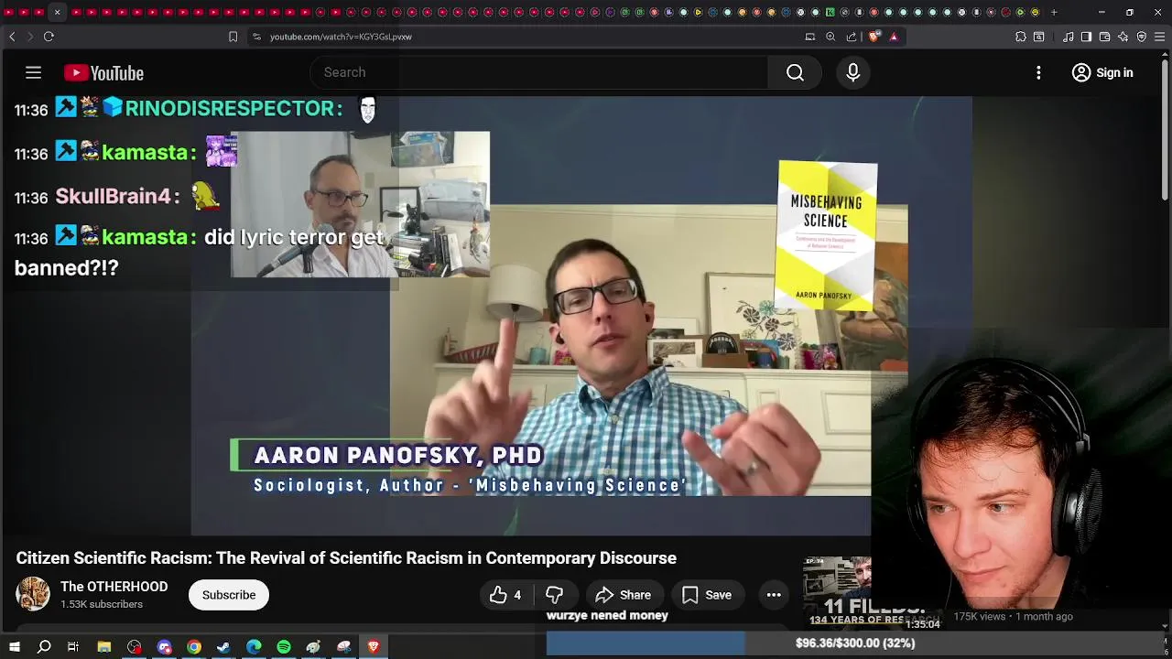This screenshot has height=659, width=1172.
Task: Open media playlist music note icon
Action: [x=1069, y=37]
